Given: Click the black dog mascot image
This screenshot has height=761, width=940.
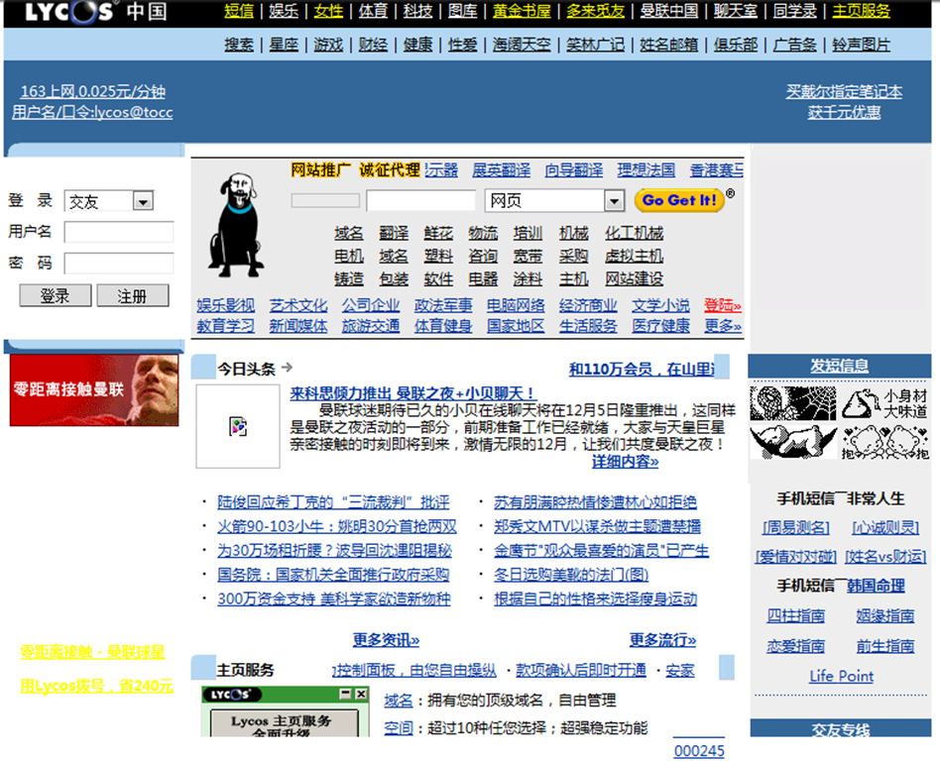Looking at the screenshot, I should click(x=235, y=224).
